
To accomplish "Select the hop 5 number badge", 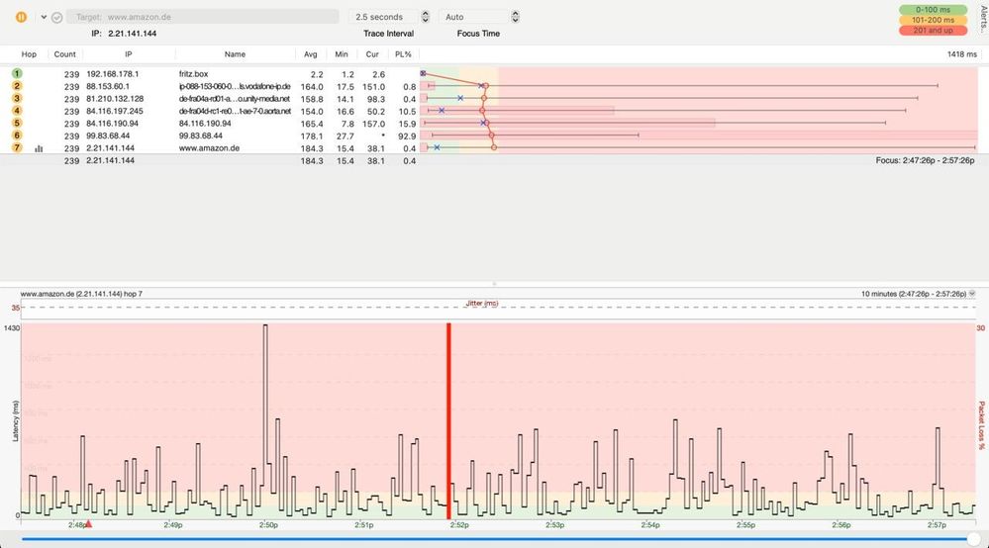I will coord(17,123).
